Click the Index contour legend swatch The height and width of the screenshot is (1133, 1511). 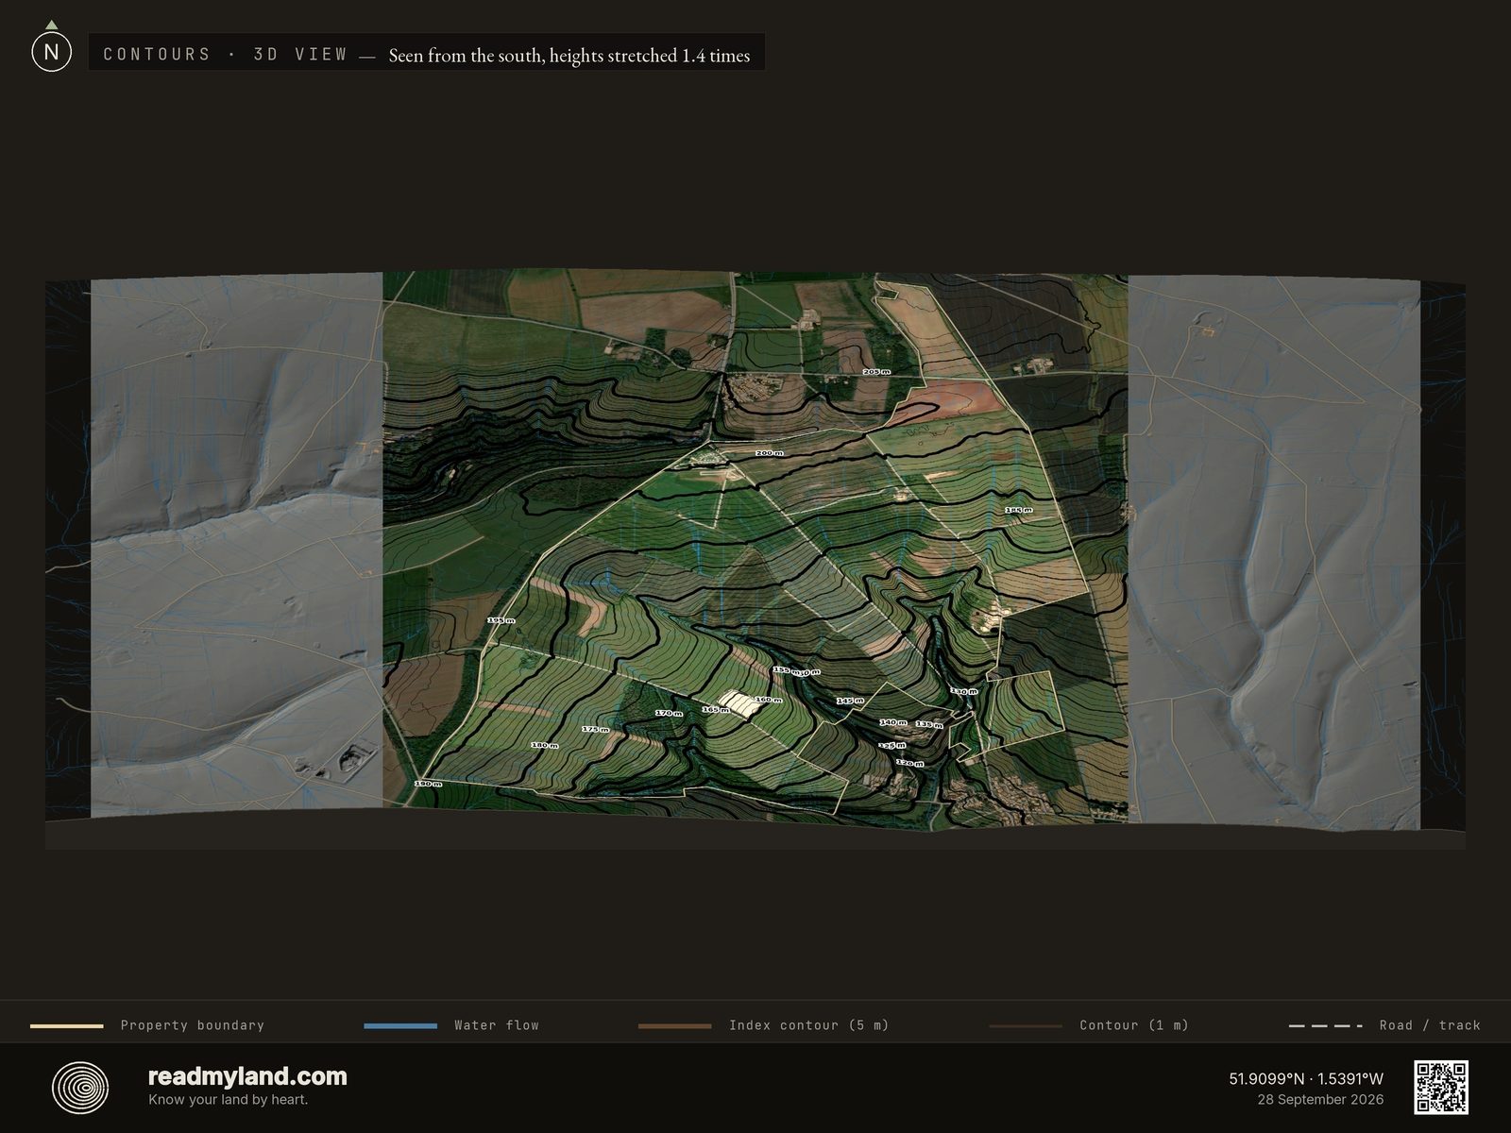(x=674, y=1025)
